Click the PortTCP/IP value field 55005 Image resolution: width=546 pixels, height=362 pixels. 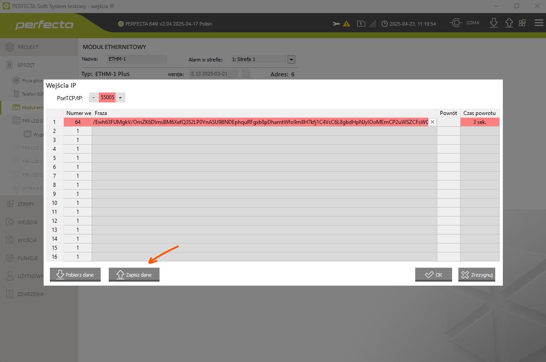click(107, 97)
